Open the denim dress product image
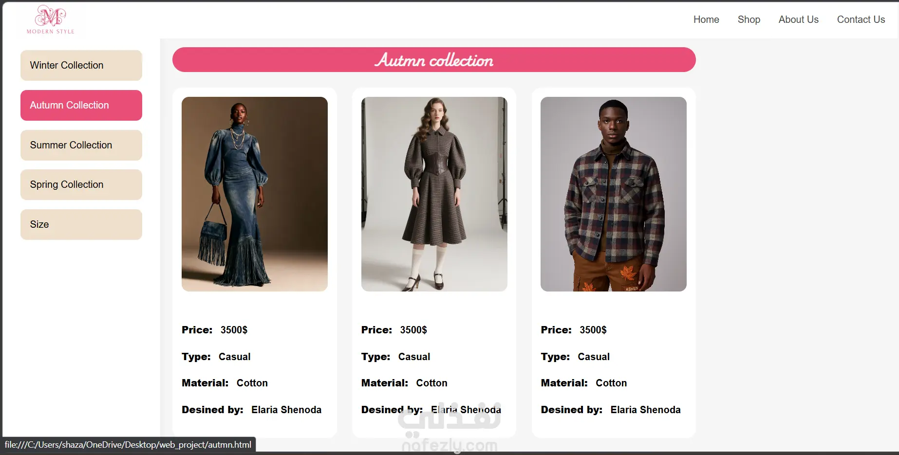The image size is (899, 455). 255,194
